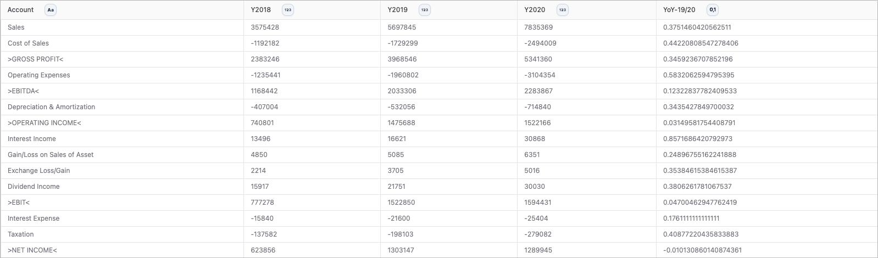878x258 pixels.
Task: Select the Cost of Sales Y2020 cell
Action: [x=587, y=43]
